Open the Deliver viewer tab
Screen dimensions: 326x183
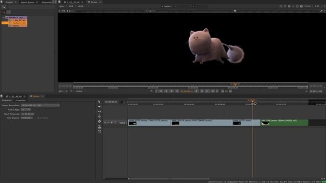94,2
